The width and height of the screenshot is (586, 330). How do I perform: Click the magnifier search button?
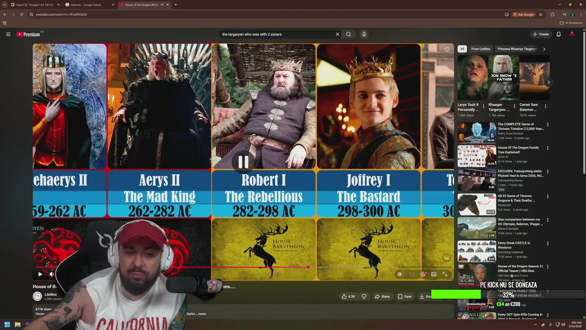pyautogui.click(x=348, y=34)
